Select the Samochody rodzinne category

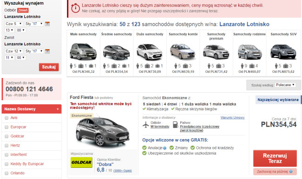[x=249, y=53]
